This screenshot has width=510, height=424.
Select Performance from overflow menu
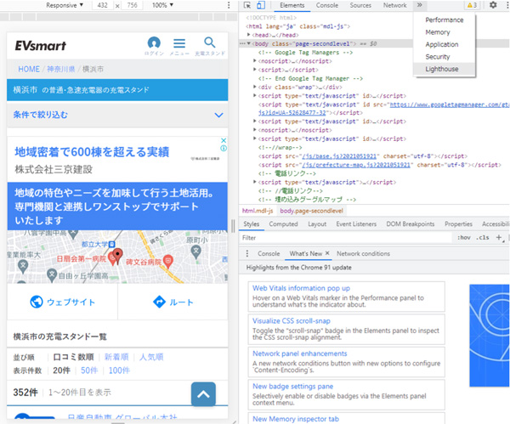click(445, 20)
